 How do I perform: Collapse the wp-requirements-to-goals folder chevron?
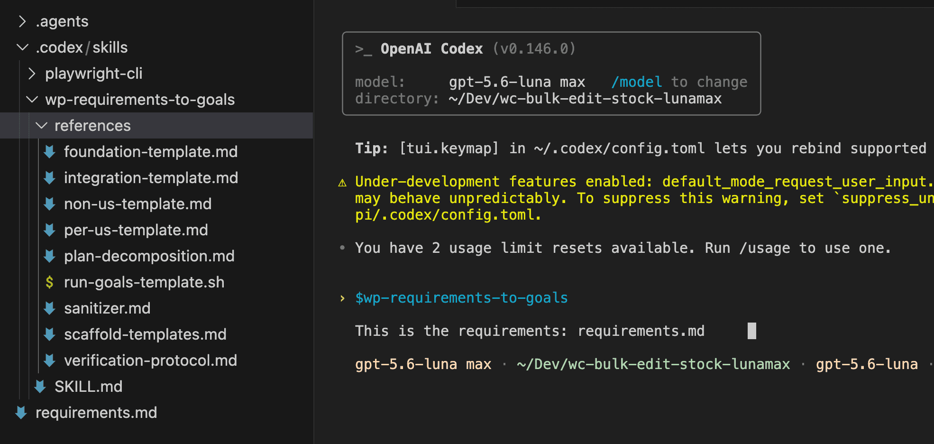[32, 100]
